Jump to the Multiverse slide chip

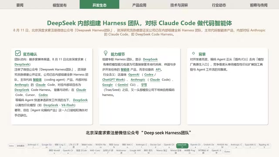(121, 151)
